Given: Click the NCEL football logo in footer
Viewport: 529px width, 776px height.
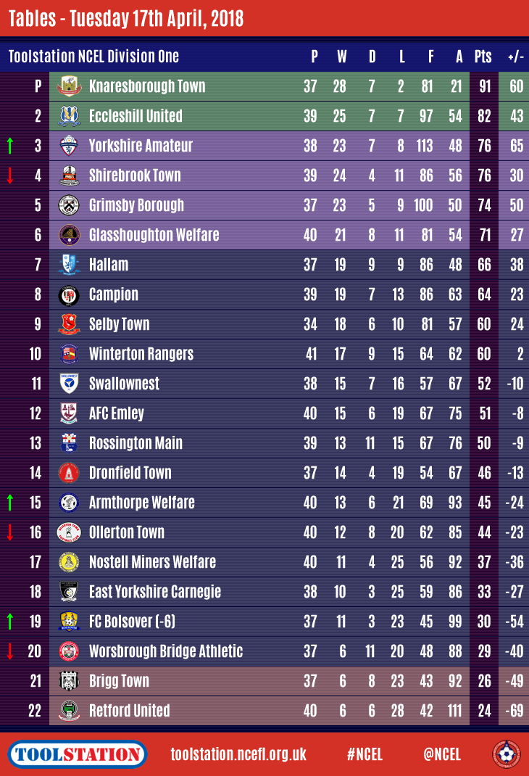Looking at the screenshot, I should point(506,754).
